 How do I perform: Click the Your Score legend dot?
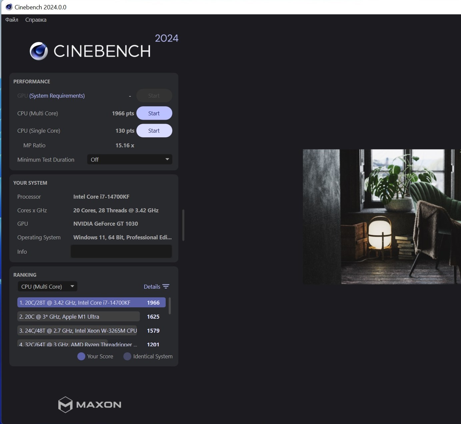[81, 356]
